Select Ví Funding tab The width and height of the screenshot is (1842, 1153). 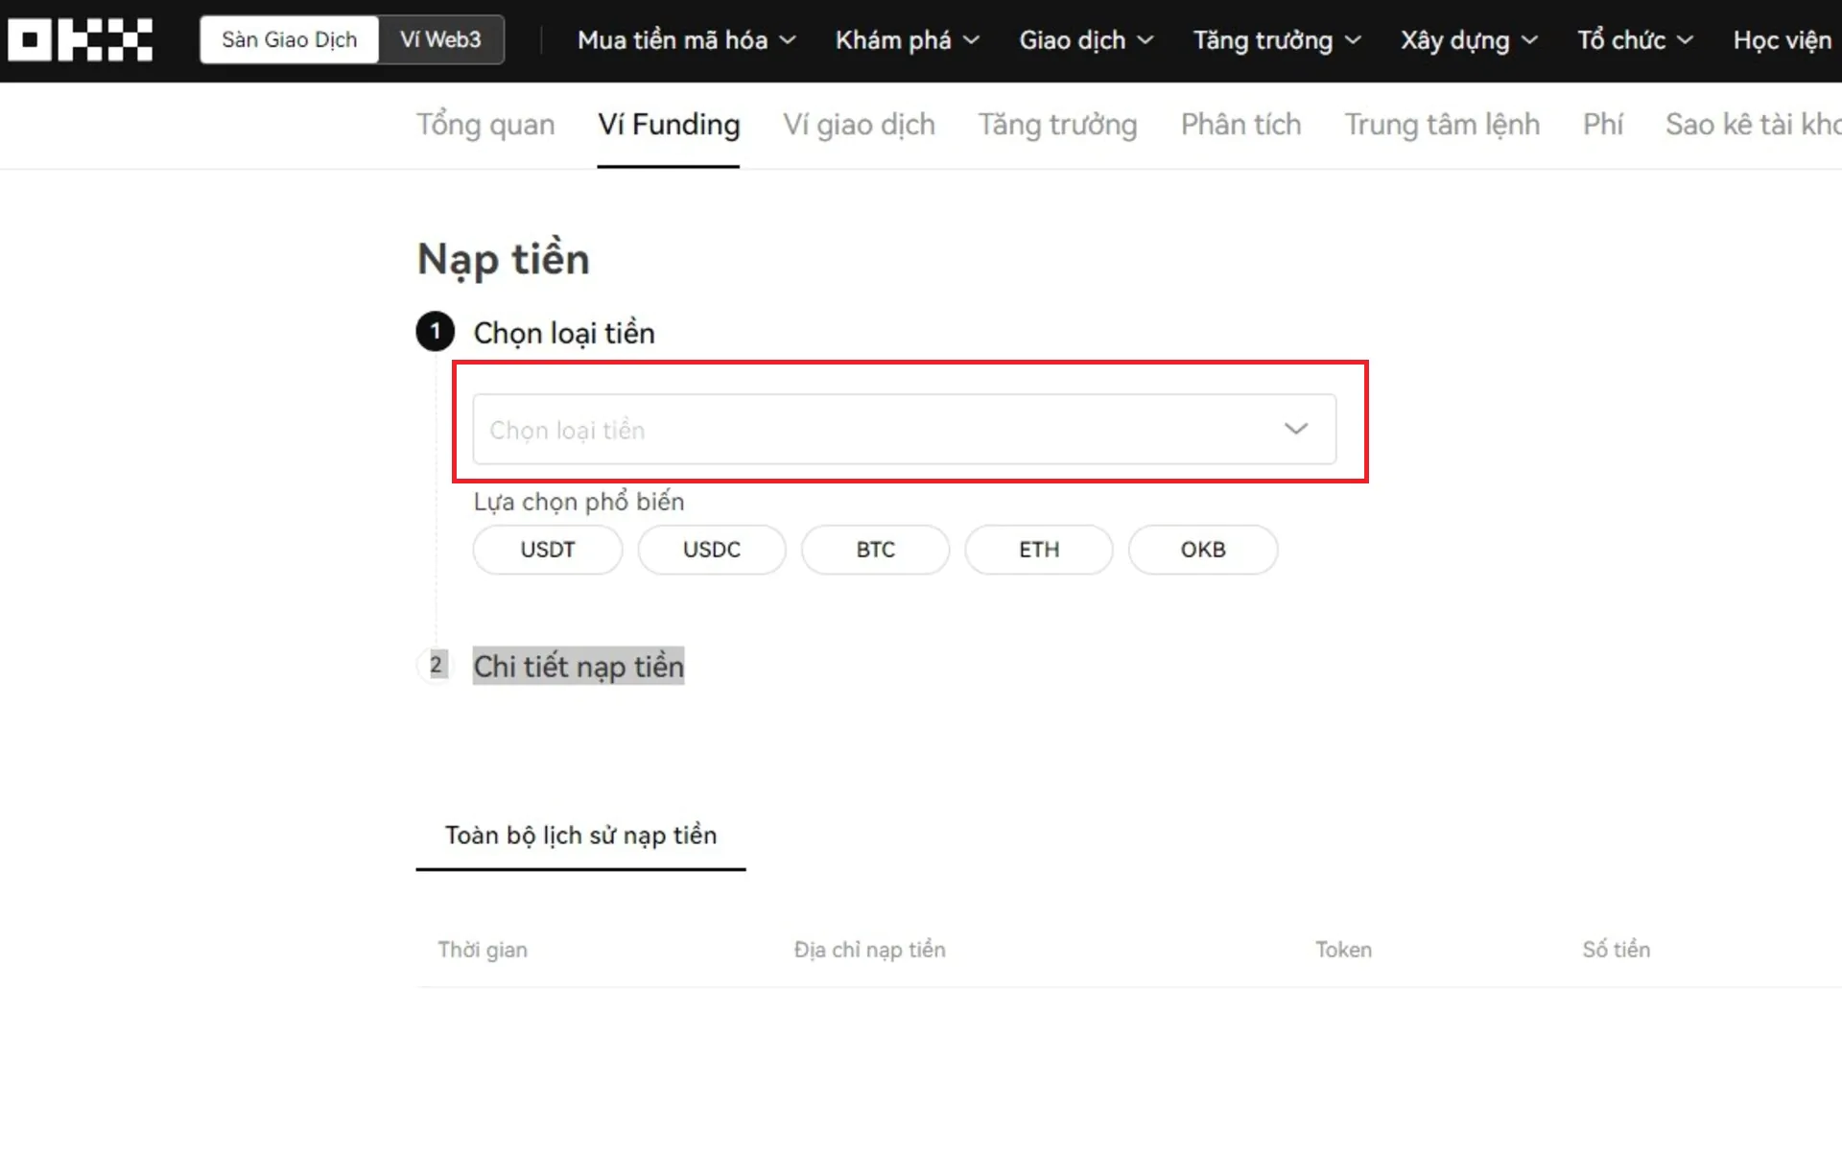[x=669, y=125]
